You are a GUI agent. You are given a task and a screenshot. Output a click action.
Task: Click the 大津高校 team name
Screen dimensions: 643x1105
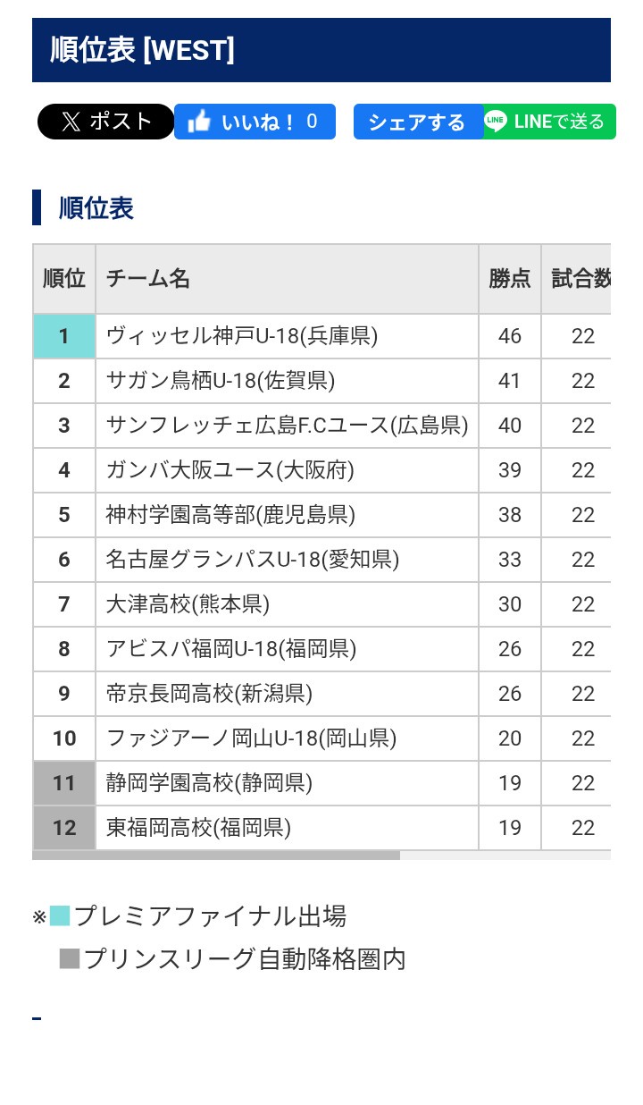point(188,604)
